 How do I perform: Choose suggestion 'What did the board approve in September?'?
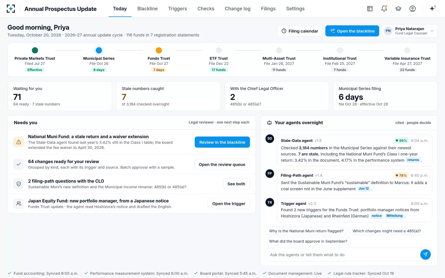308,241
